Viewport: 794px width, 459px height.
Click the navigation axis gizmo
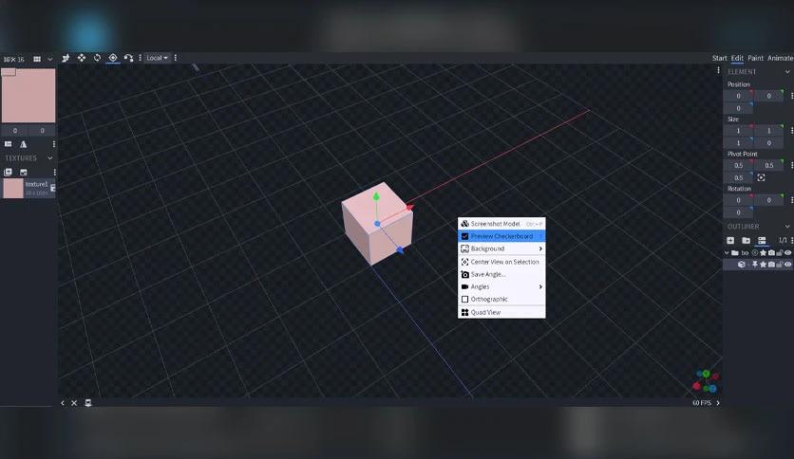(706, 381)
